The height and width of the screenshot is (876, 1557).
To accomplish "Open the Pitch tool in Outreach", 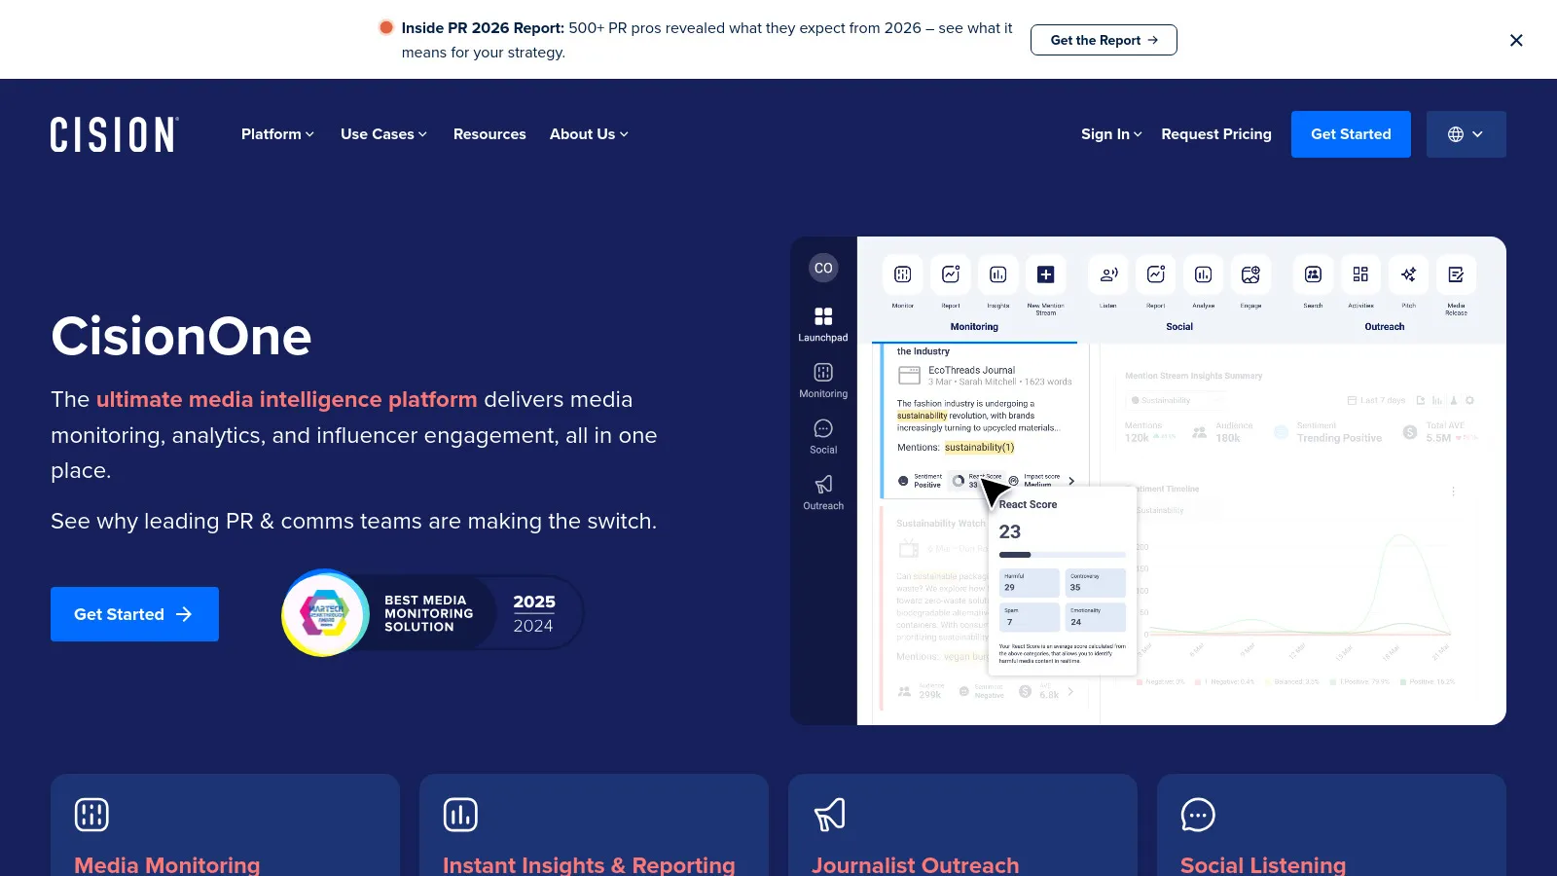I will tap(1408, 274).
